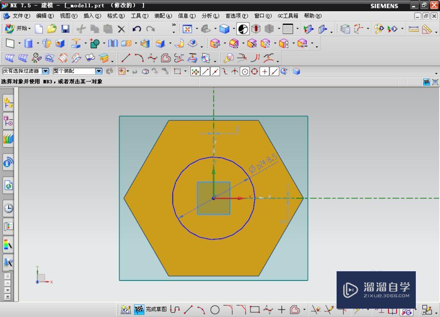Expand the rendering style dropdown arrow

click(234, 29)
